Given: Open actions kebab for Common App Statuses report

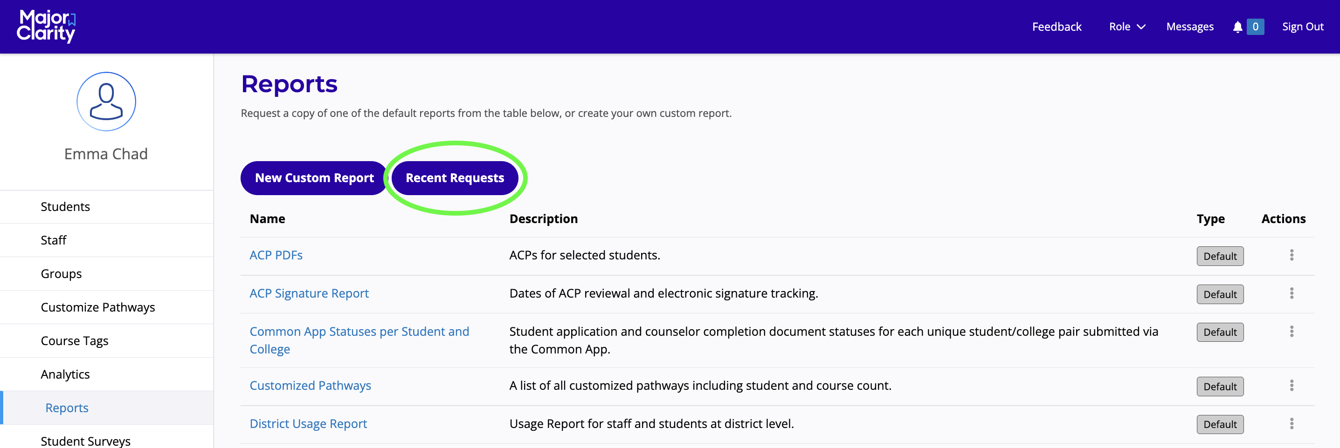Looking at the screenshot, I should (1291, 332).
